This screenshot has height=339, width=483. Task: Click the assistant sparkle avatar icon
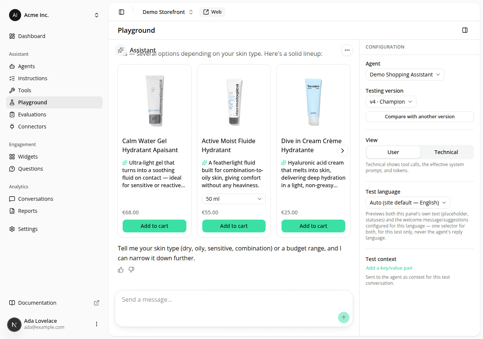click(x=121, y=50)
